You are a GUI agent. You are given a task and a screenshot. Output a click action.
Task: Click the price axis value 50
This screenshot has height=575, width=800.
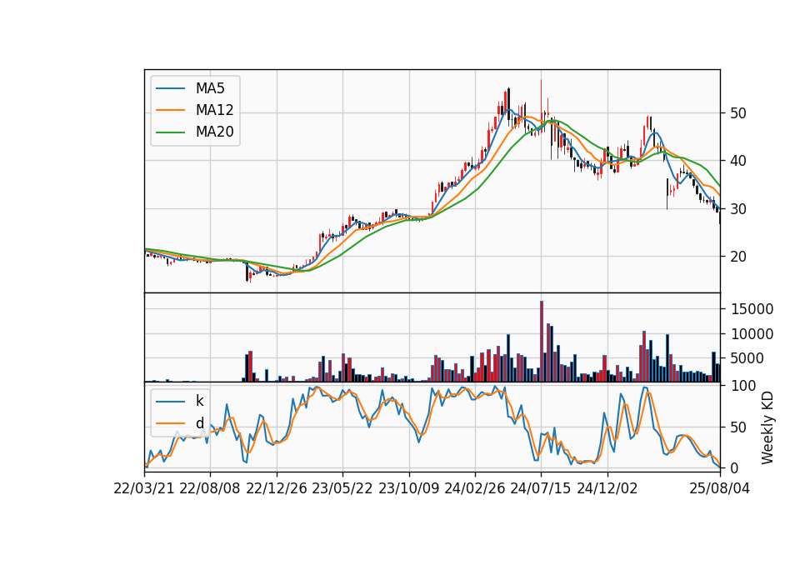[737, 113]
